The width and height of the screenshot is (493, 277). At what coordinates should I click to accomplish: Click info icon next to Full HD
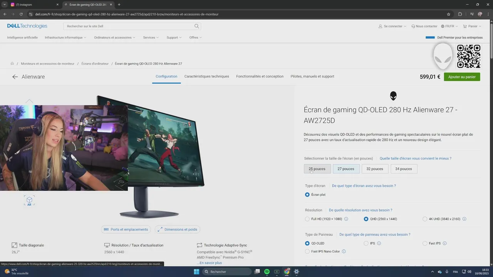(346, 219)
